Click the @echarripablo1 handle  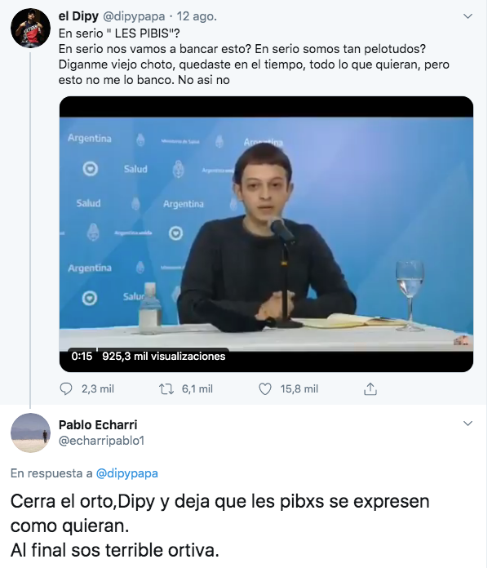point(102,440)
